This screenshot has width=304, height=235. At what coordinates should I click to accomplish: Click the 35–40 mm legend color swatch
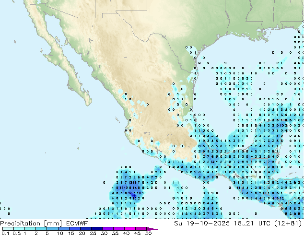point(119,229)
